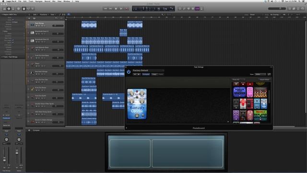The image size is (307, 173).
Task: Pick the green Phase pedal in browser
Action: tap(260, 115)
